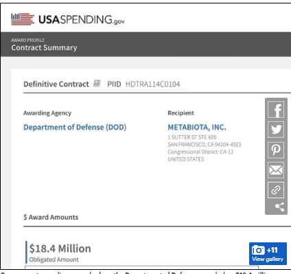This screenshot has height=274, width=291.
Task: Copy link with the paperclip icon
Action: tap(276, 190)
